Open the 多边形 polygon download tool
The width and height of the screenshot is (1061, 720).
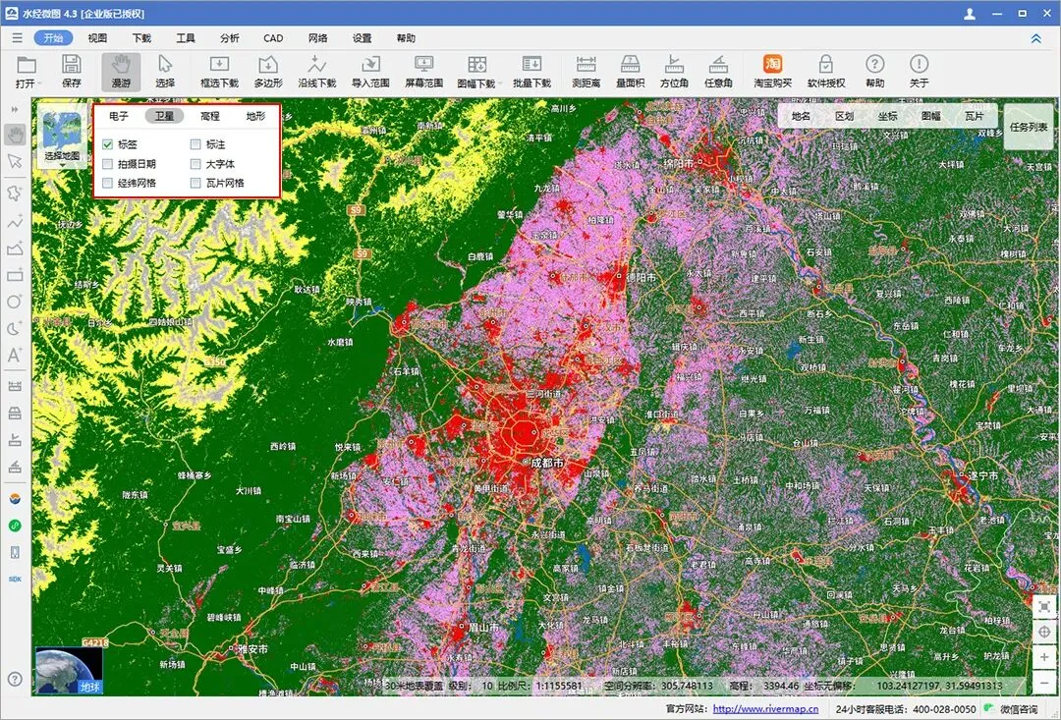tap(268, 72)
